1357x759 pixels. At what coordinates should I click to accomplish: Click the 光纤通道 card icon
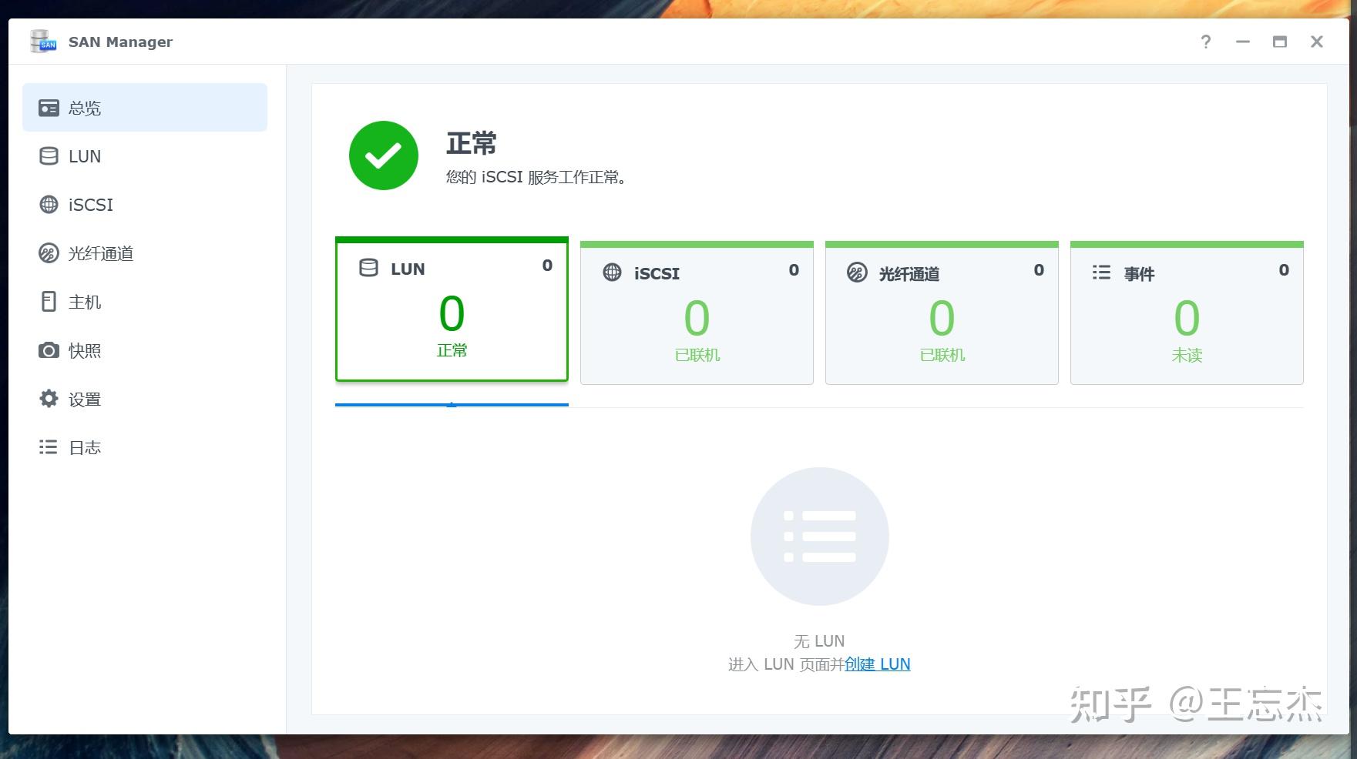[857, 273]
